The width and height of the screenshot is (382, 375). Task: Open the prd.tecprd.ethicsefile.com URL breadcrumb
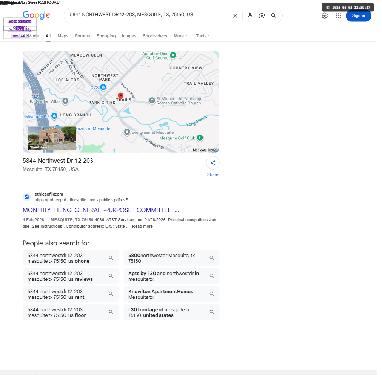coord(83,200)
